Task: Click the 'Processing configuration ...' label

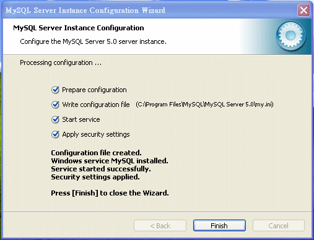Action: (x=61, y=62)
